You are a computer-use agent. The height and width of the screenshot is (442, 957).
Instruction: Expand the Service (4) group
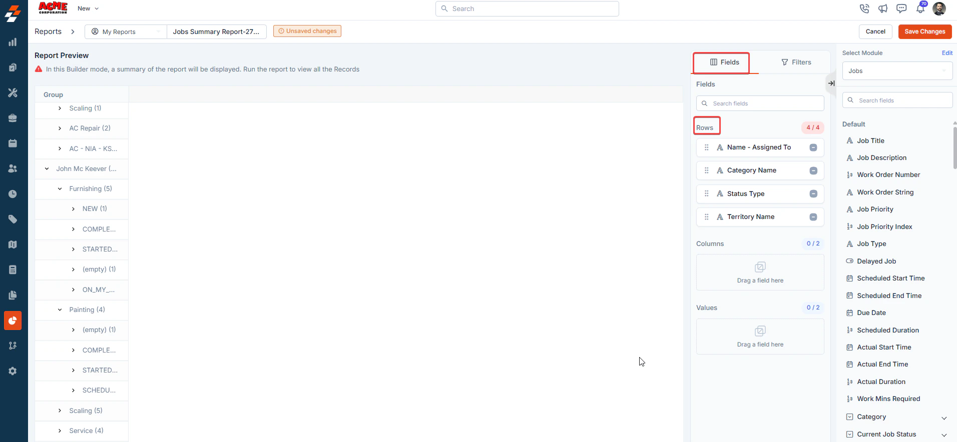60,431
